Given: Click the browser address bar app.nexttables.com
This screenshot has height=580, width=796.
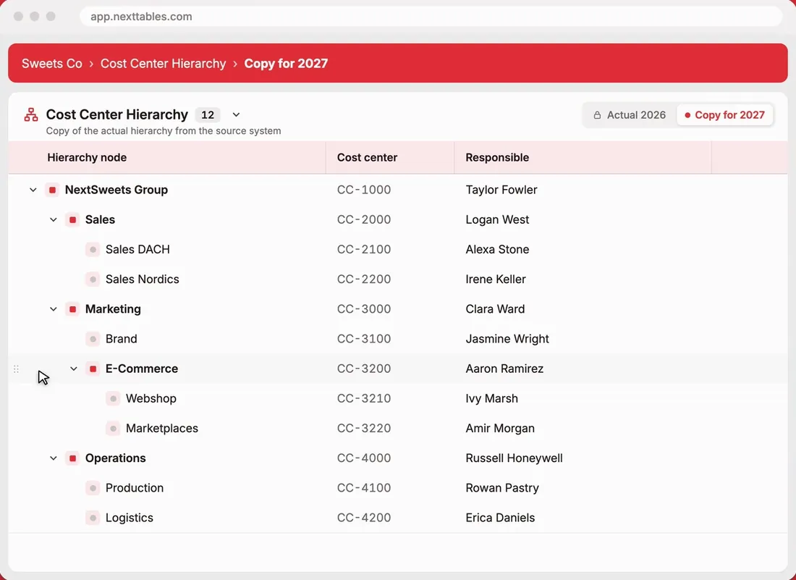Looking at the screenshot, I should [431, 16].
